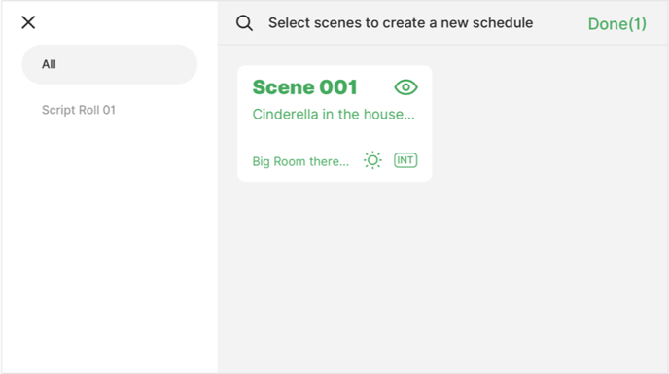The height and width of the screenshot is (374, 669).
Task: Open the Cinderella in the house description
Action: 334,115
